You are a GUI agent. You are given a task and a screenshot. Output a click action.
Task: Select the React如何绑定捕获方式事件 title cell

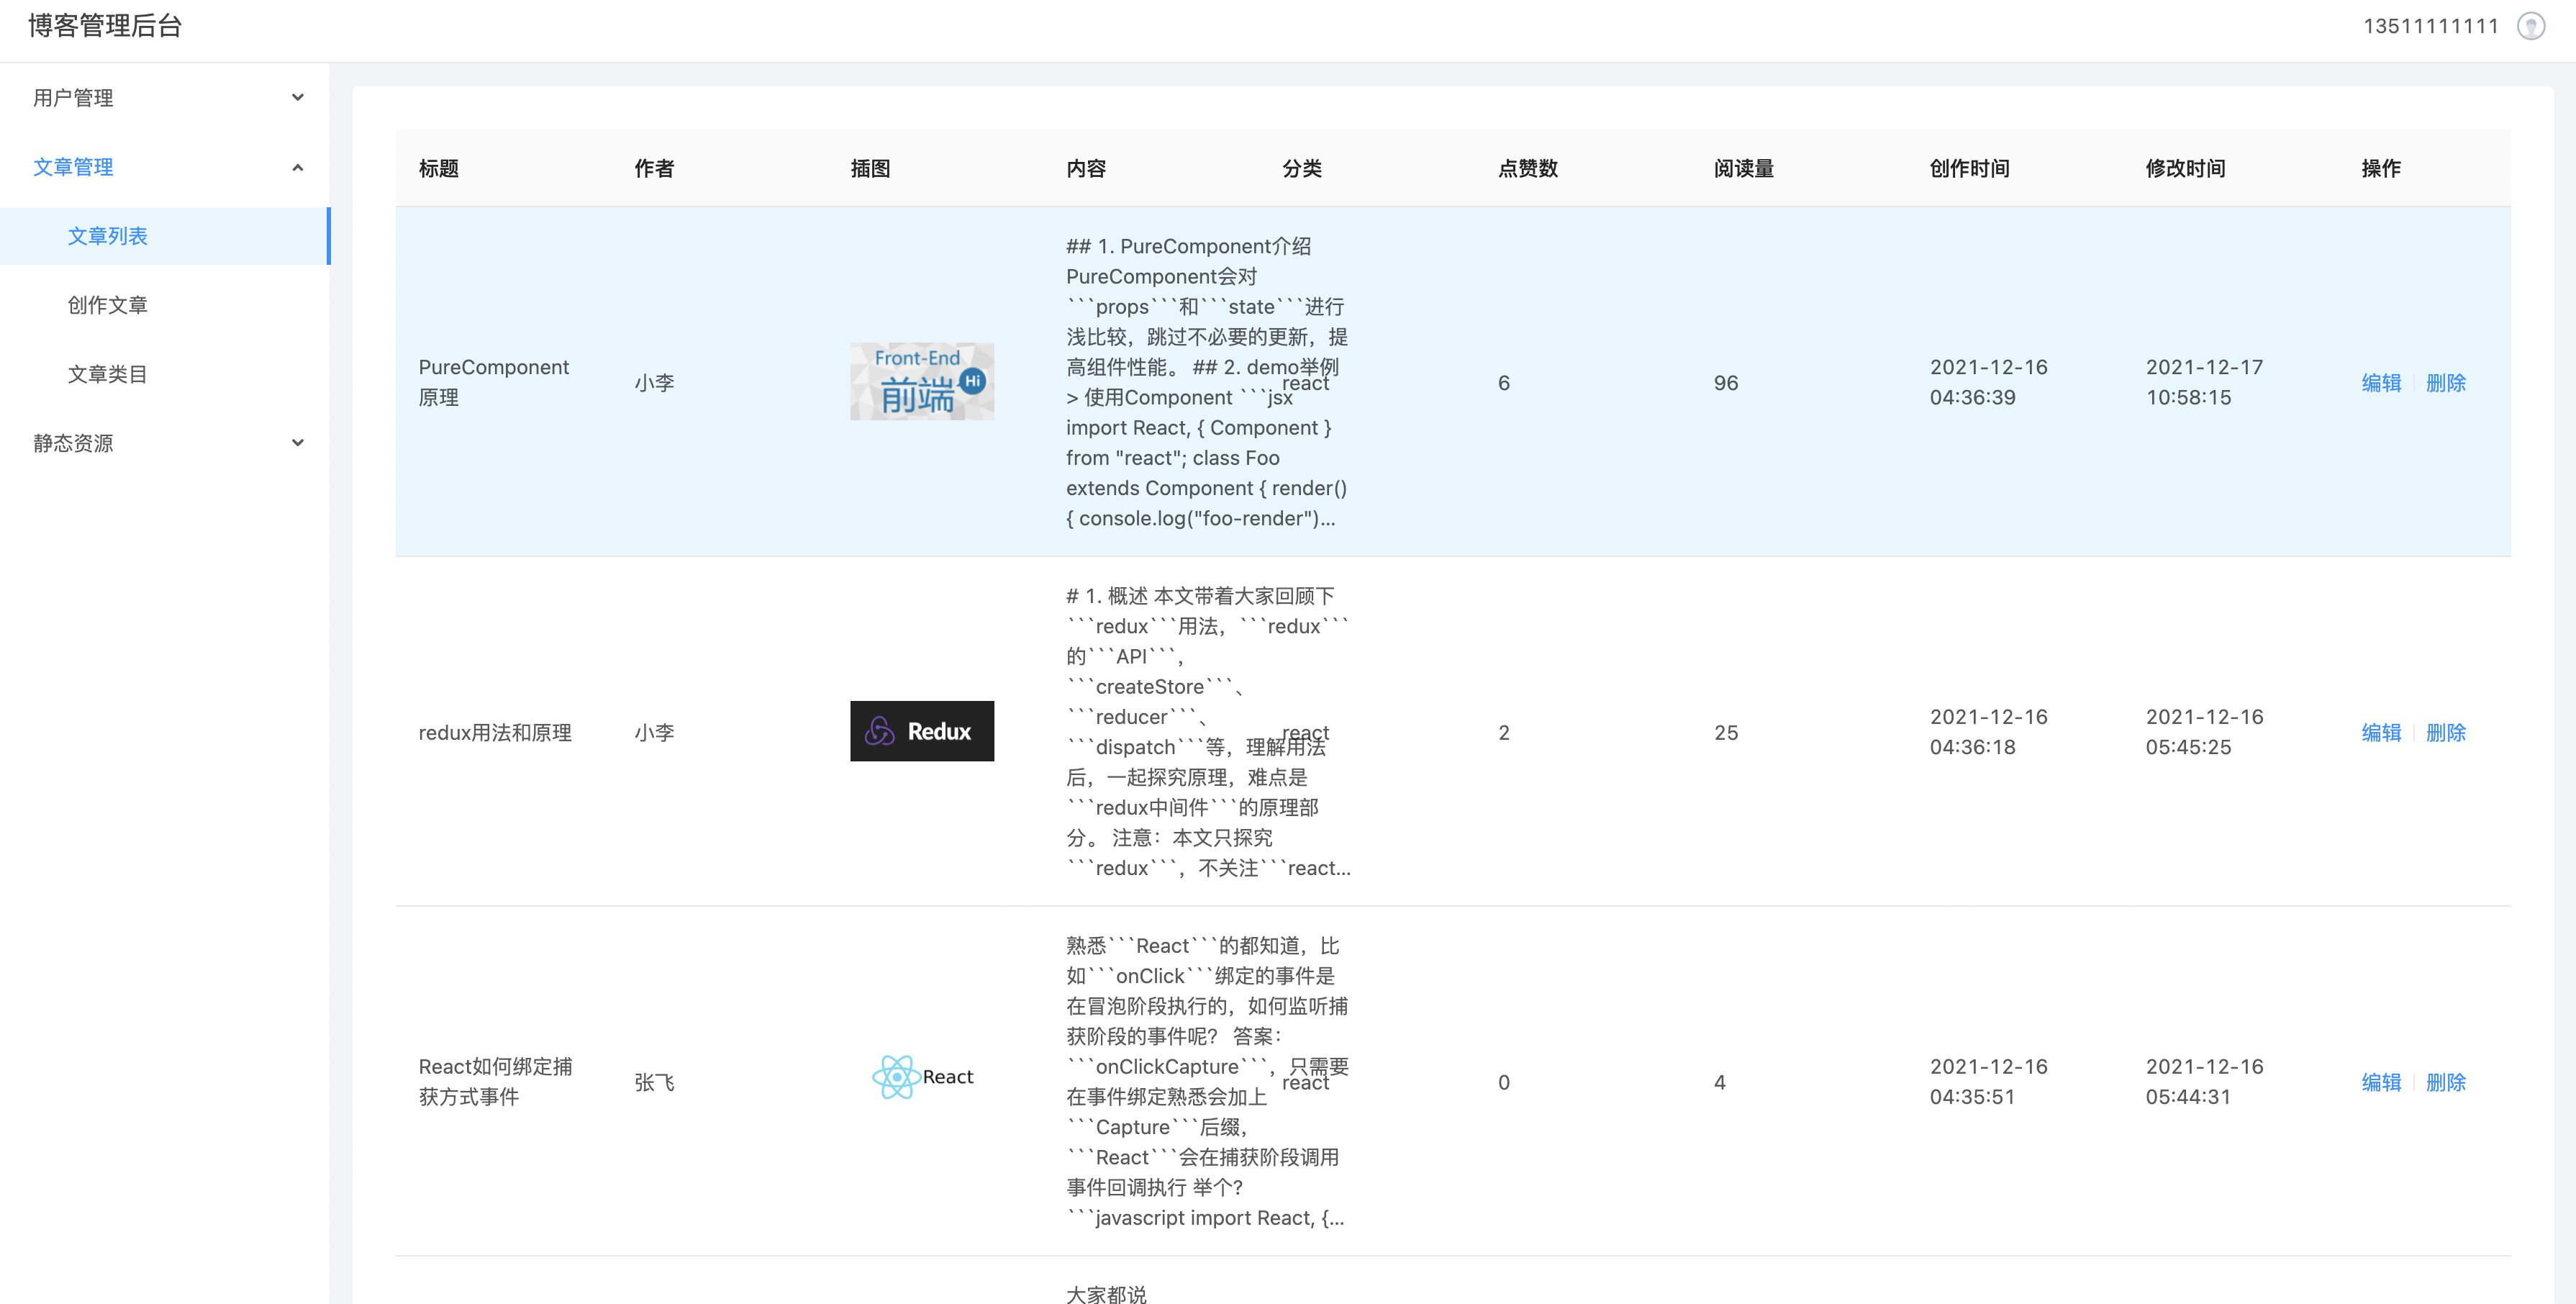(495, 1081)
